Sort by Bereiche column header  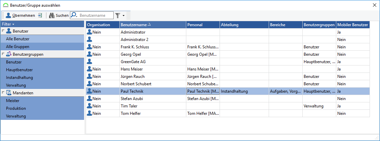[x=286, y=25]
